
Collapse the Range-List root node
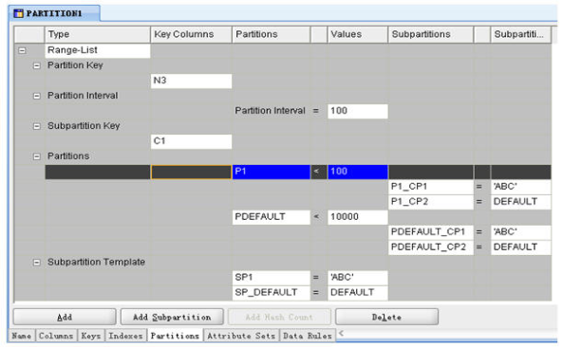coord(22,50)
